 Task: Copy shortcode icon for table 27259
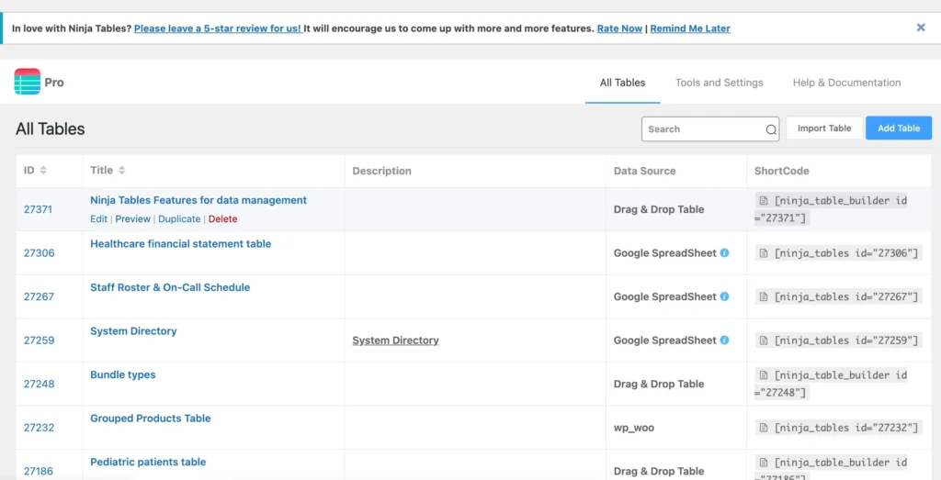click(764, 340)
